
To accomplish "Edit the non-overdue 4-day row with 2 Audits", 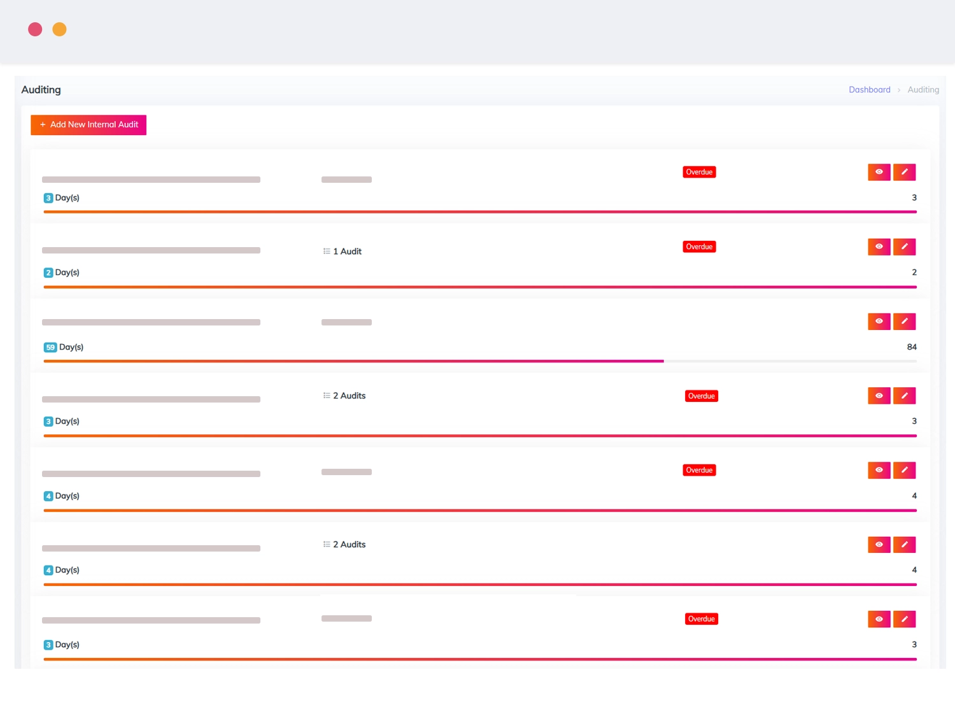I will coord(904,545).
